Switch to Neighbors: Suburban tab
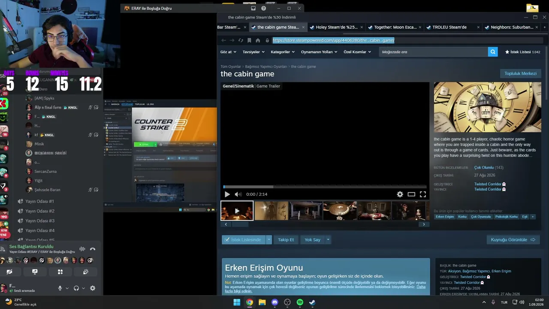 (512, 27)
